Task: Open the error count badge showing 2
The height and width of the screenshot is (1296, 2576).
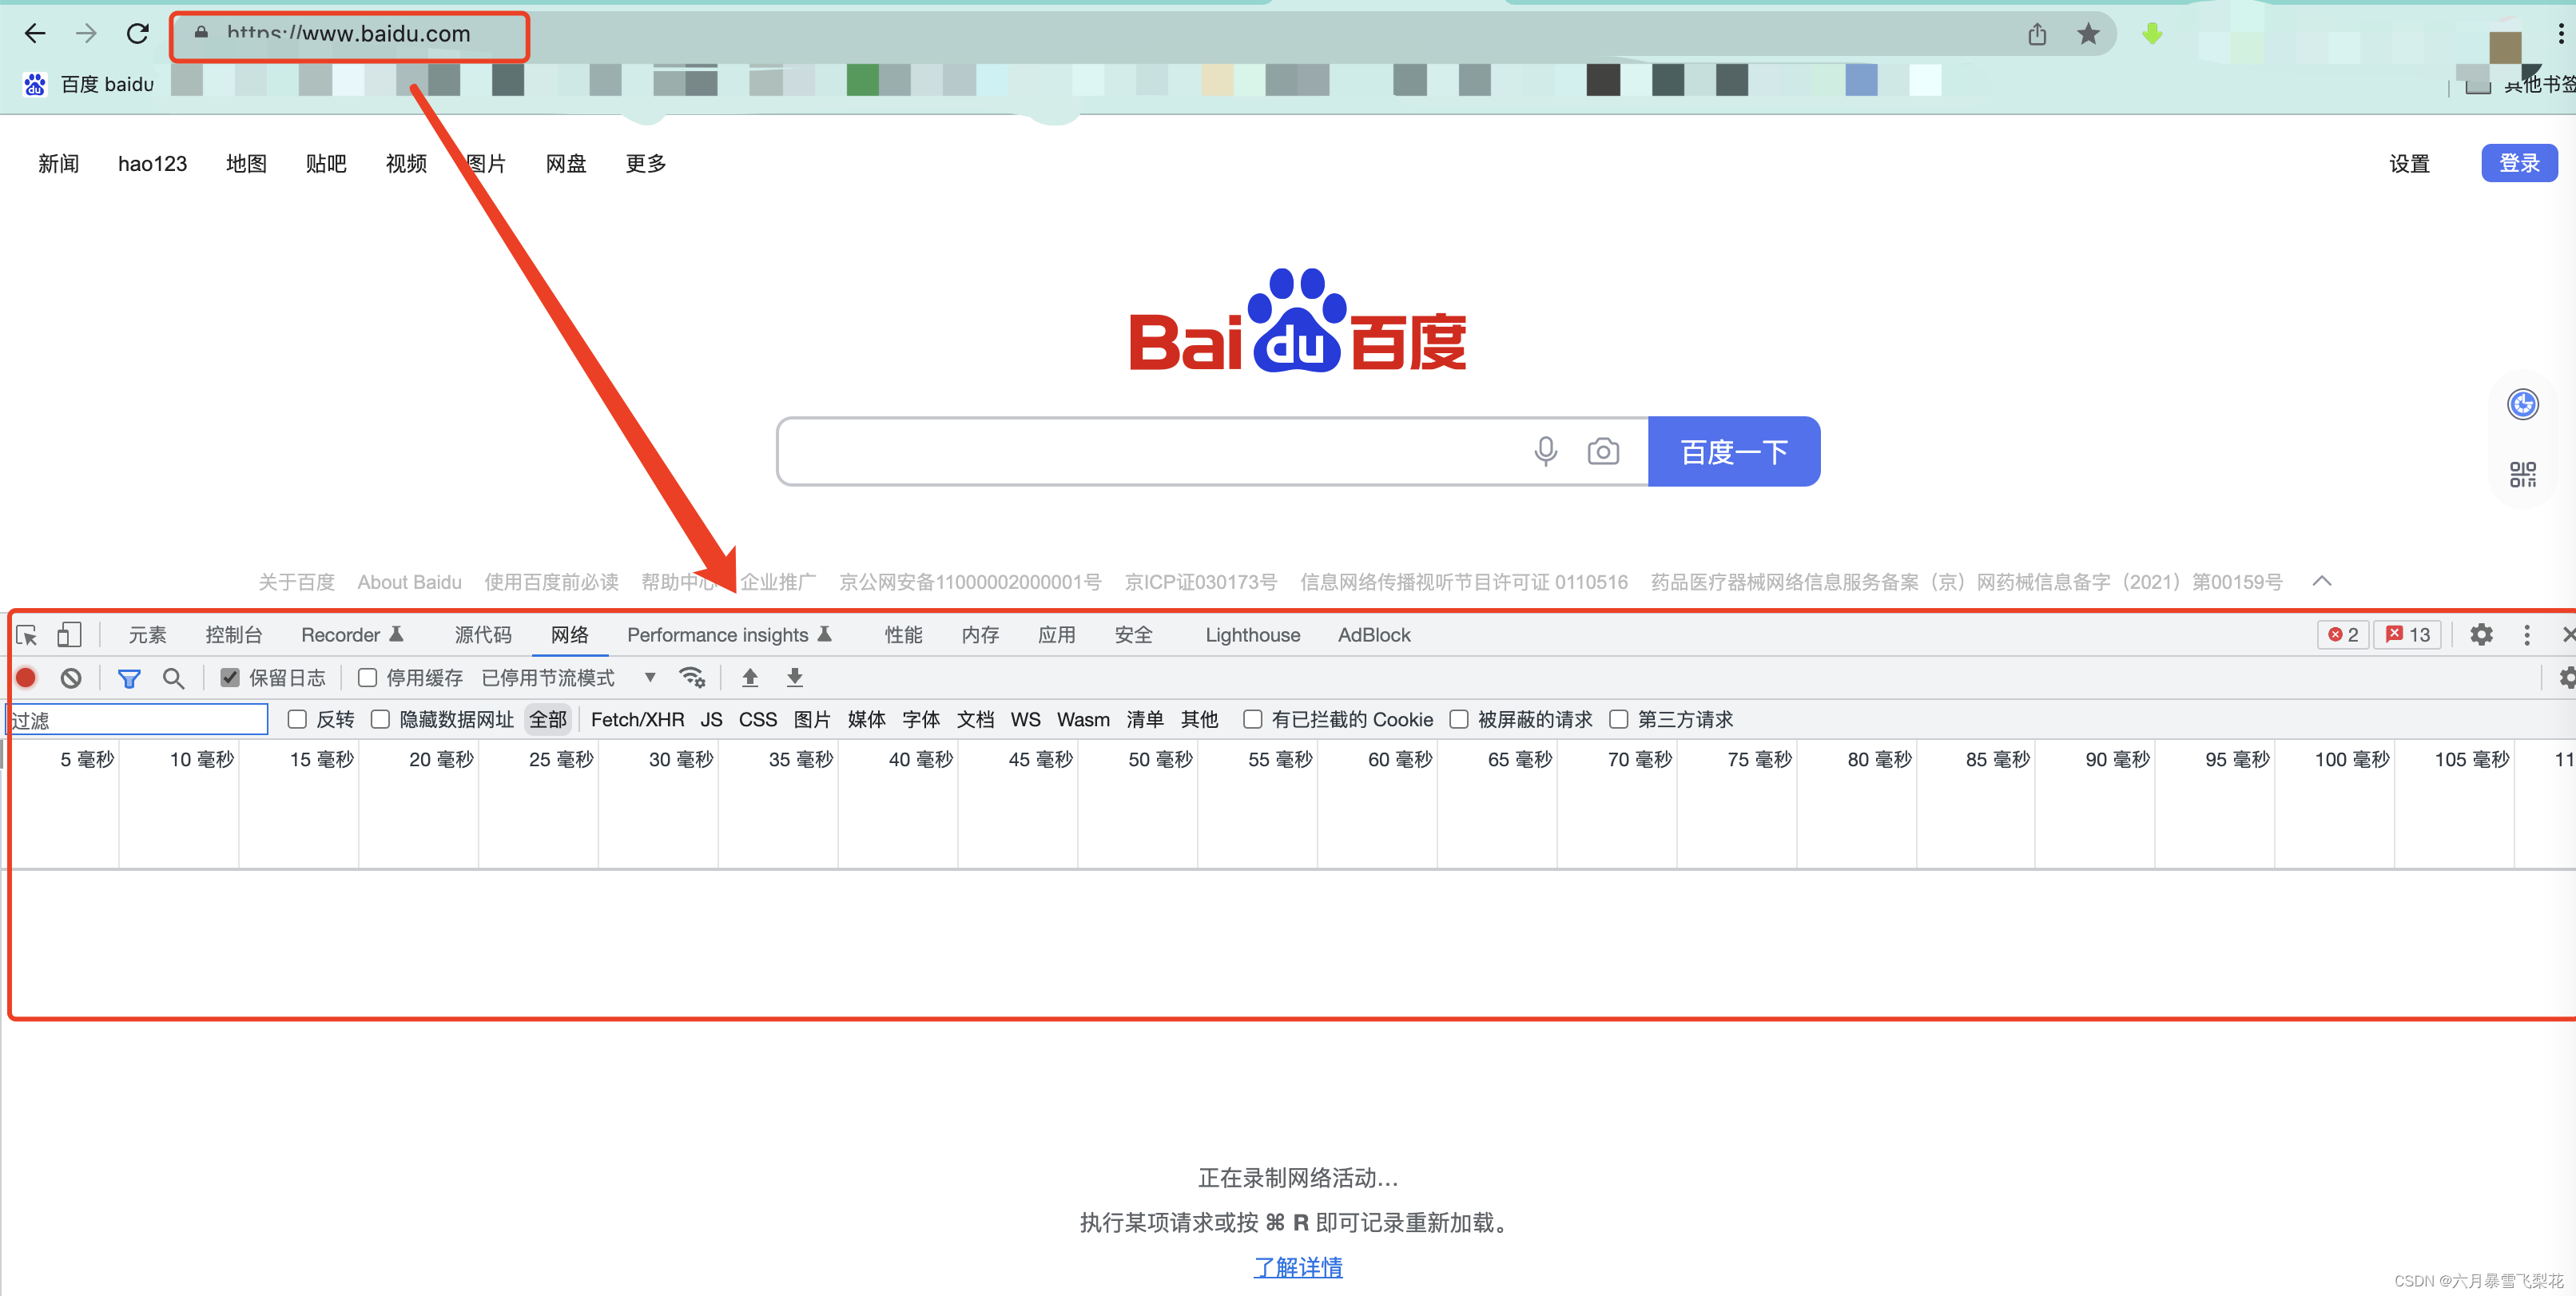Action: [2343, 635]
